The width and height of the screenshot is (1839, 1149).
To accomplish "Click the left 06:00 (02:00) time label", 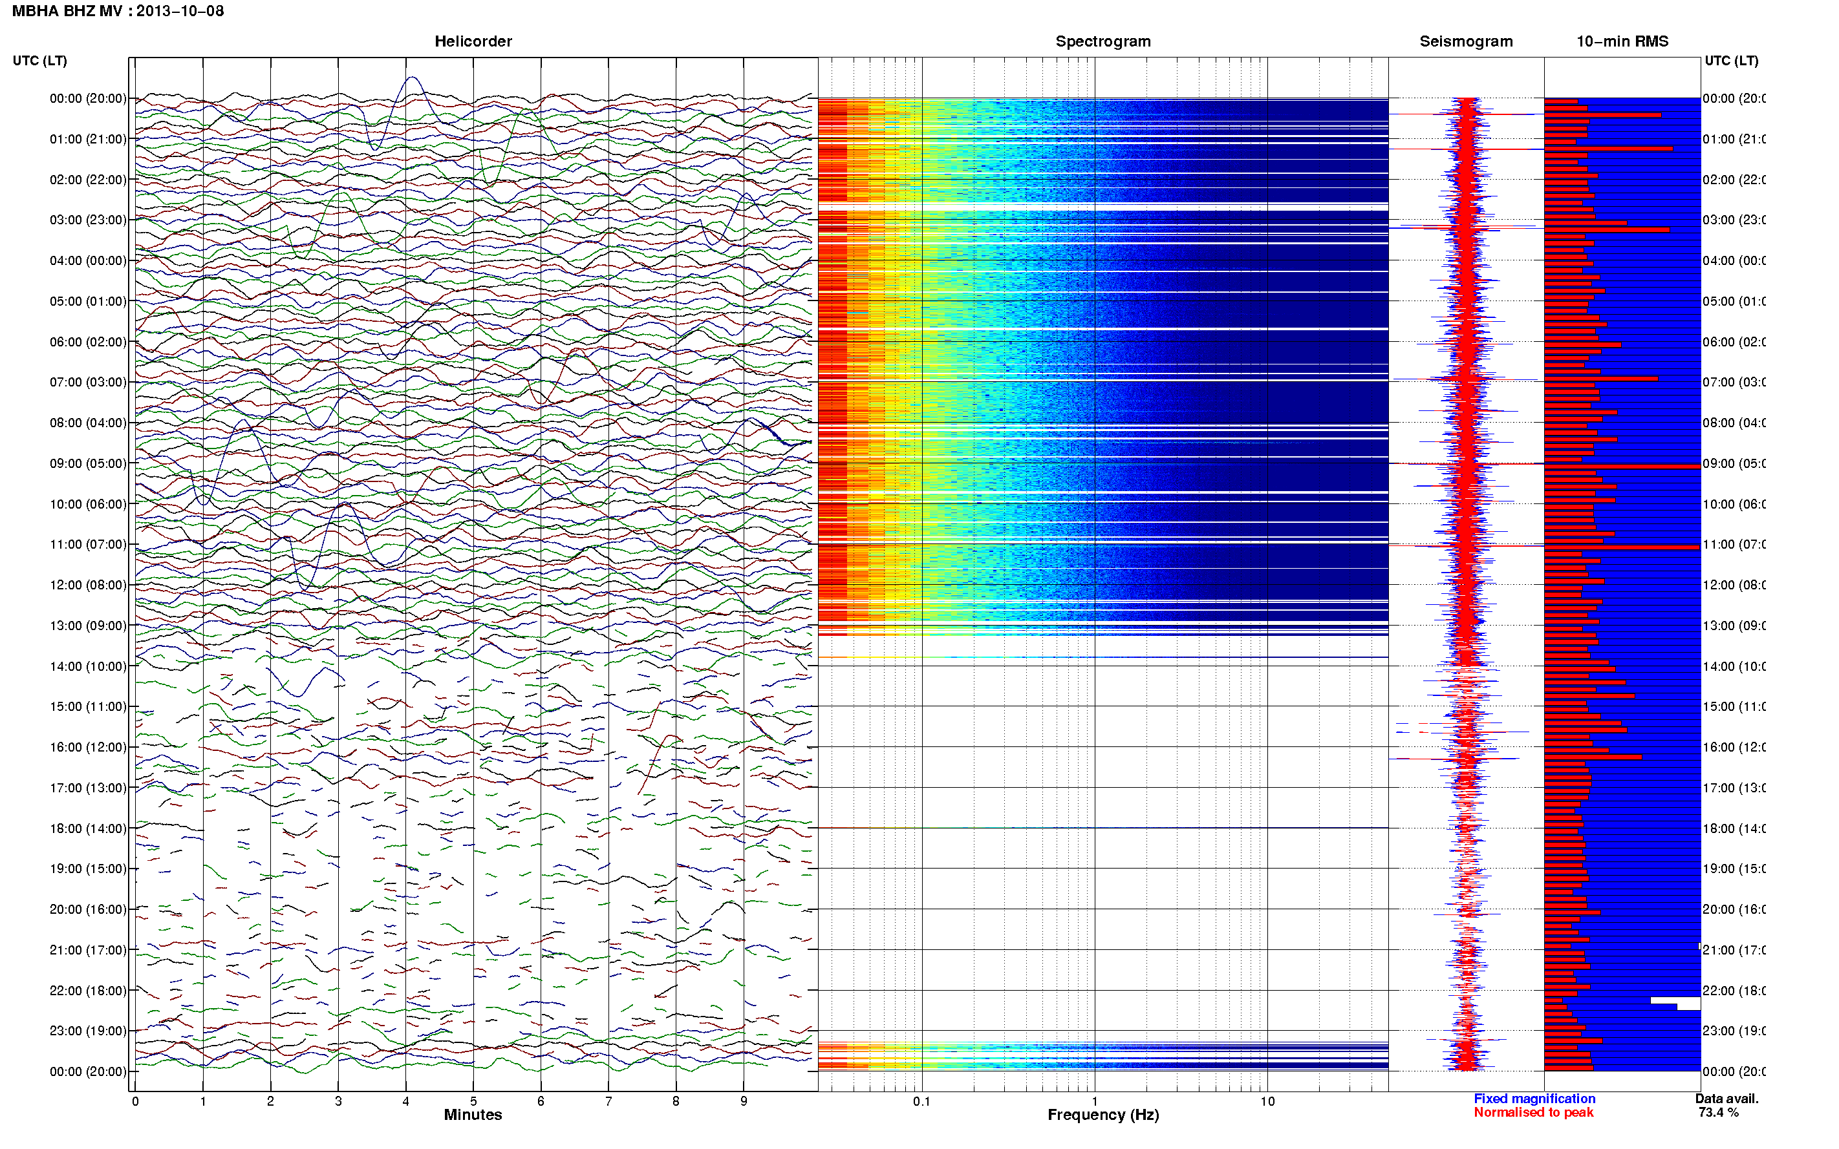I will click(88, 342).
